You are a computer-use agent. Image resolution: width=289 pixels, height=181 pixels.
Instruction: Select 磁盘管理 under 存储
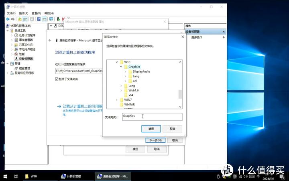tap(24, 68)
